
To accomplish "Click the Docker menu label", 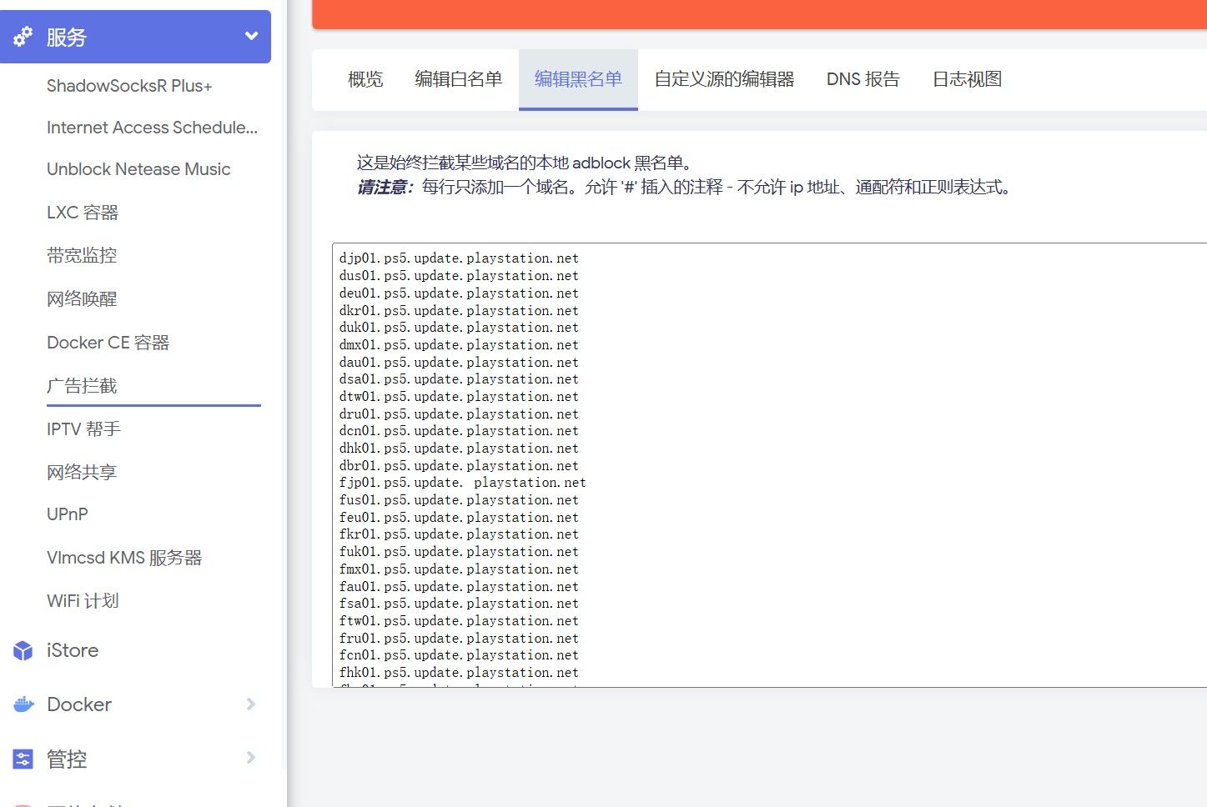I will [79, 704].
